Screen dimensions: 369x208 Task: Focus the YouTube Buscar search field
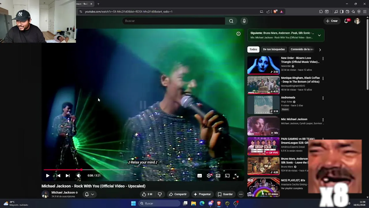coord(174,21)
